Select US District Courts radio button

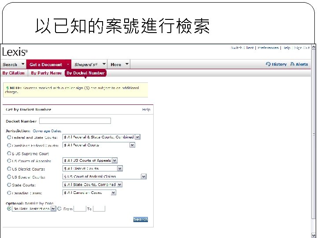9,168
